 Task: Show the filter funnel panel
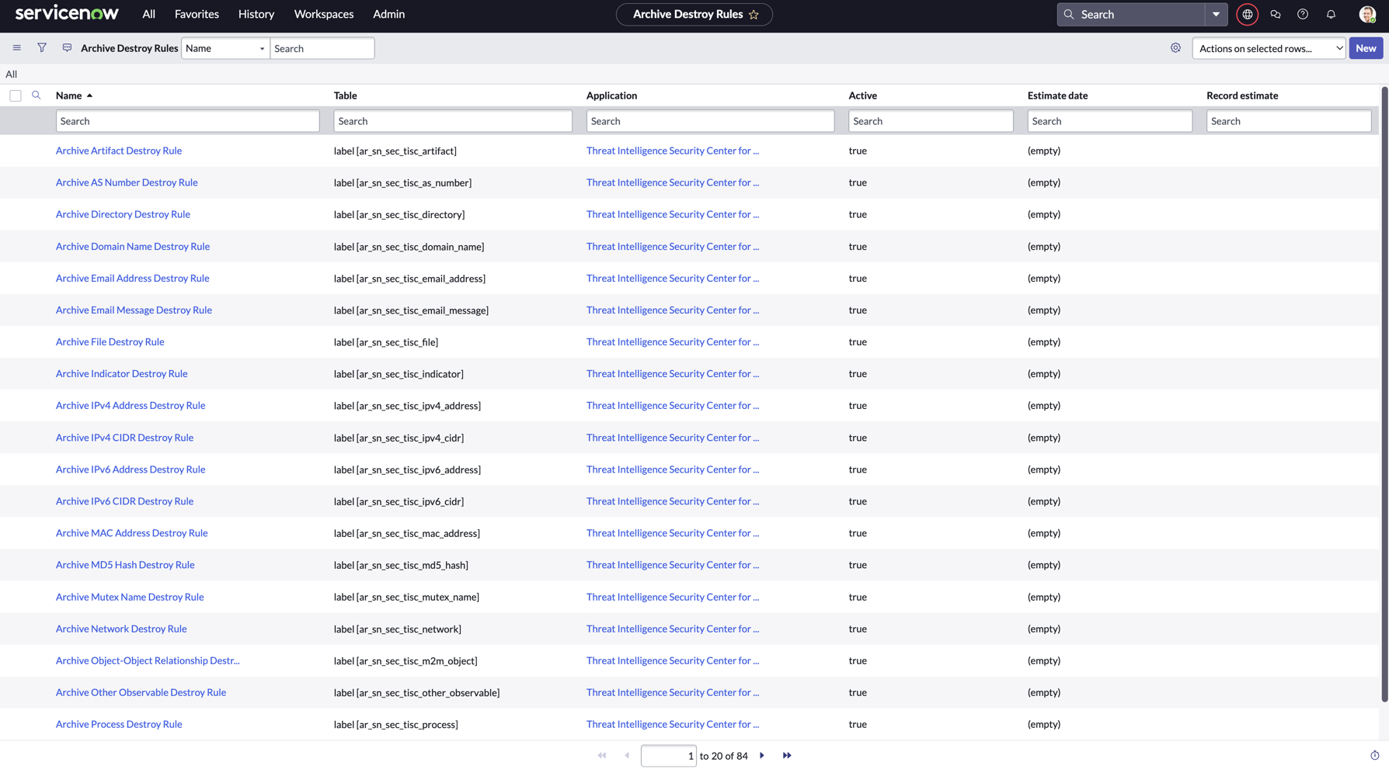point(42,48)
